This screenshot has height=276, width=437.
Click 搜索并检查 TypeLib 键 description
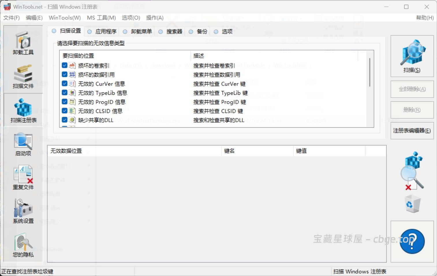point(221,93)
